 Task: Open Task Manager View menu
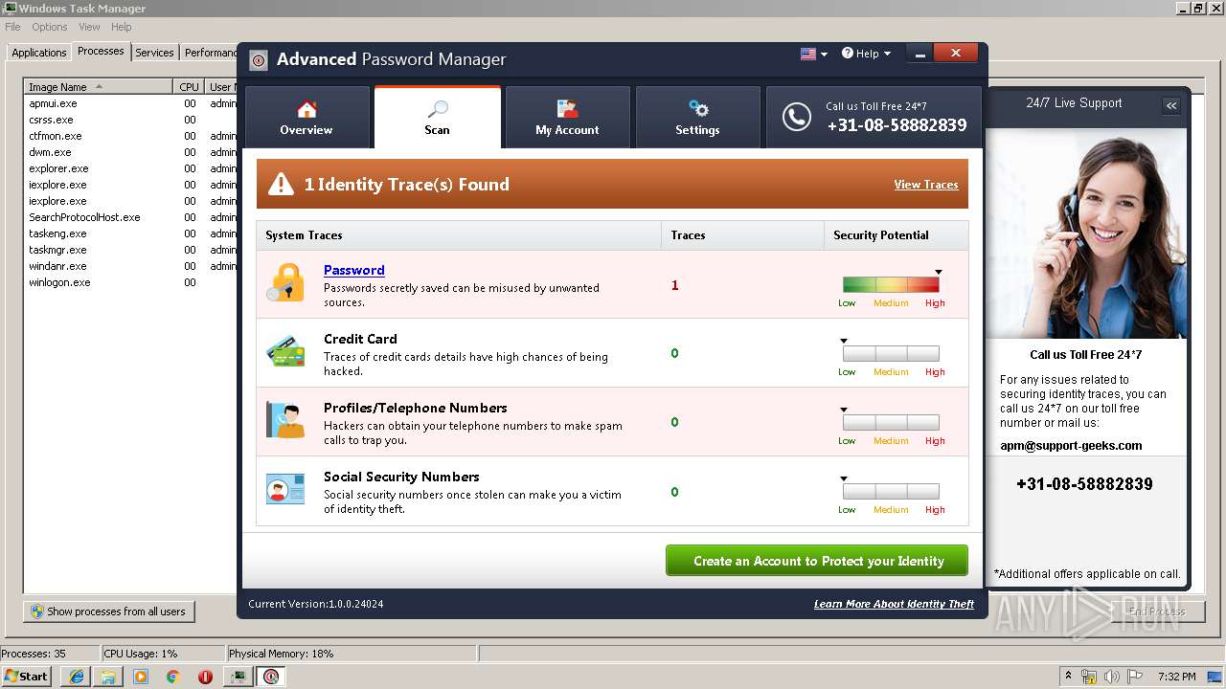click(x=89, y=27)
